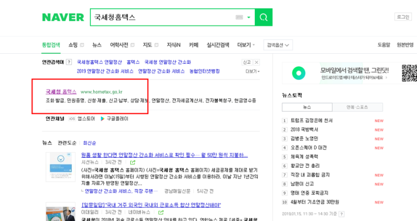
Task: Close the related searches with X
Action: click(x=256, y=62)
